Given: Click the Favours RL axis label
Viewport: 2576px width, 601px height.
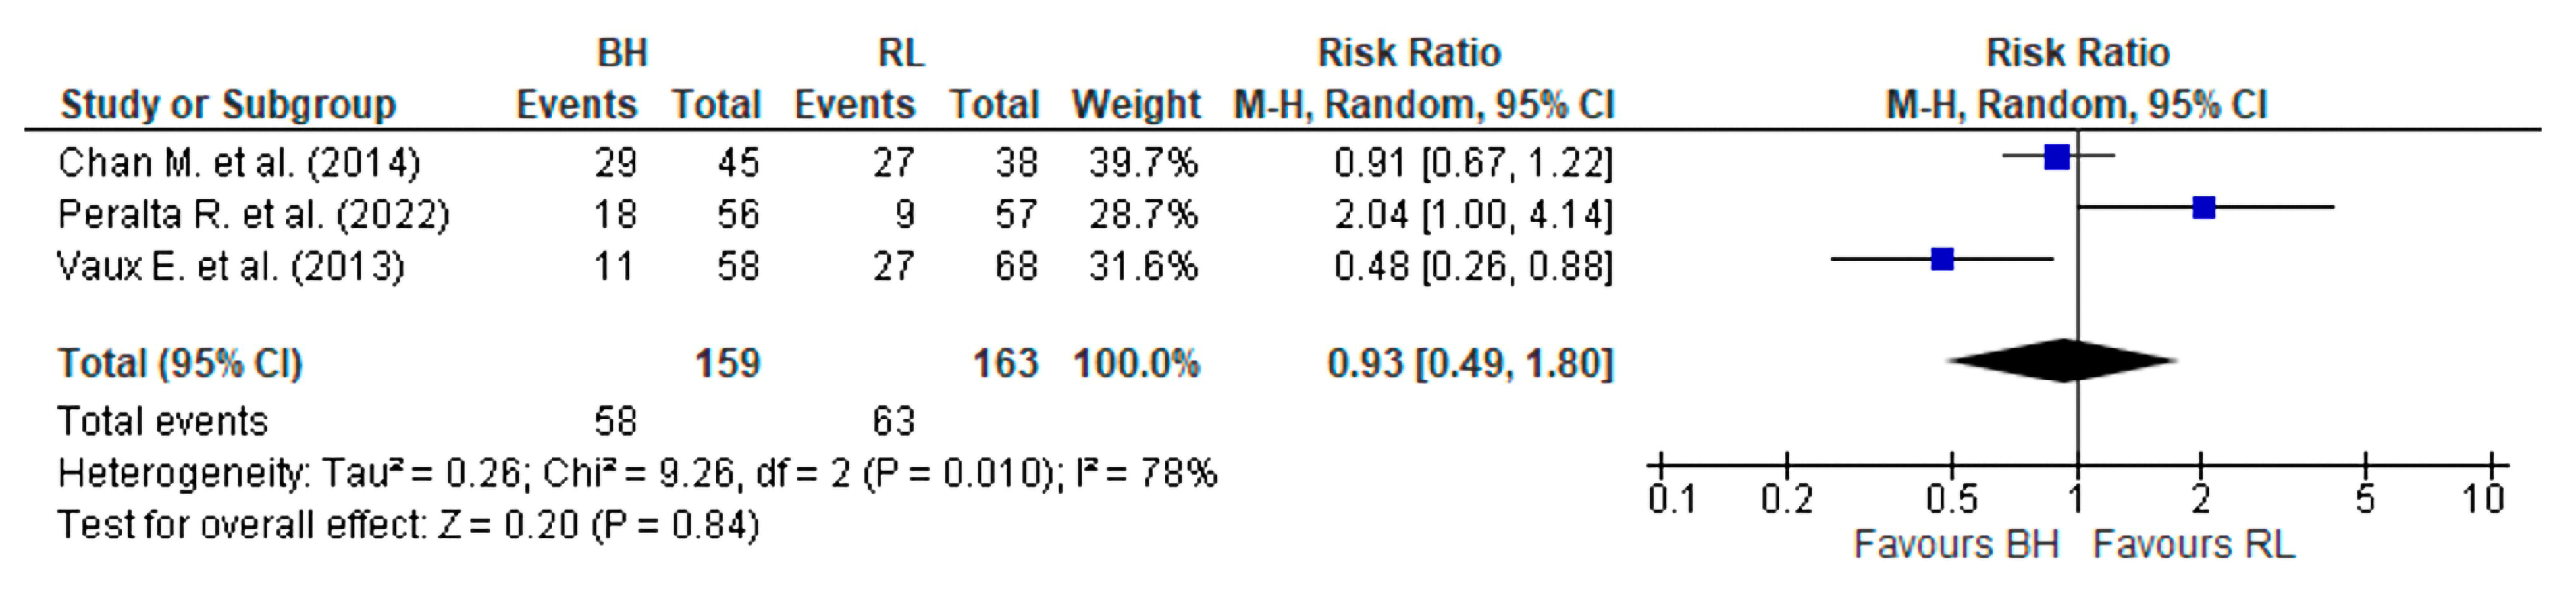Looking at the screenshot, I should 2193,545.
